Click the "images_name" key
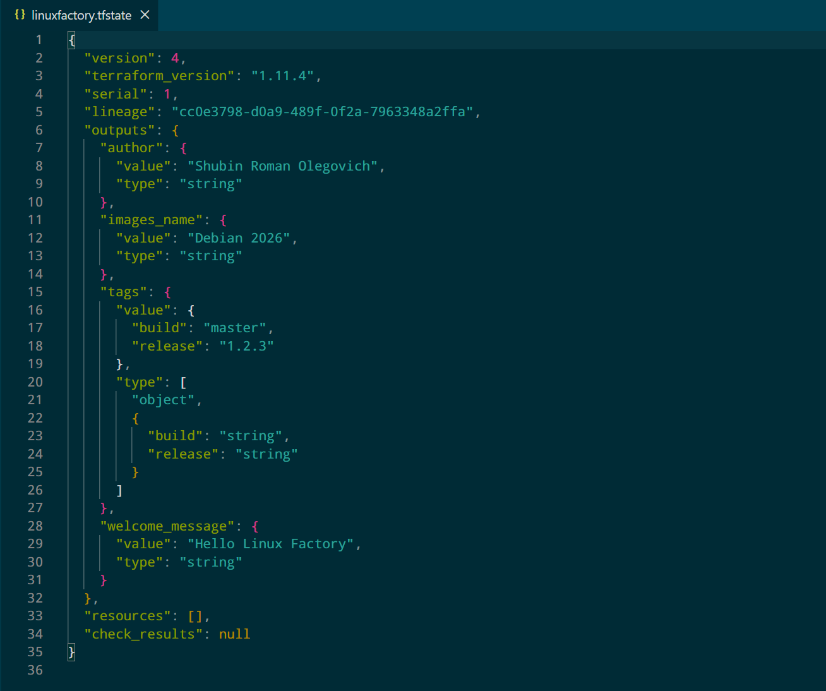The image size is (826, 691). [x=151, y=220]
